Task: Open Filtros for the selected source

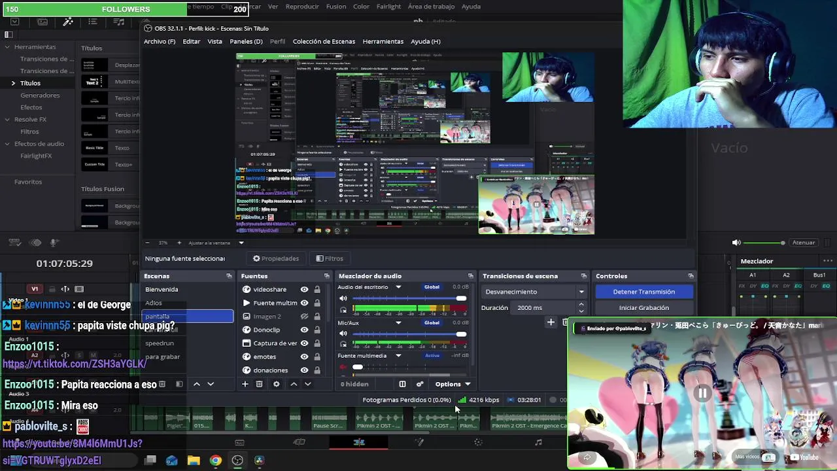Action: [329, 258]
